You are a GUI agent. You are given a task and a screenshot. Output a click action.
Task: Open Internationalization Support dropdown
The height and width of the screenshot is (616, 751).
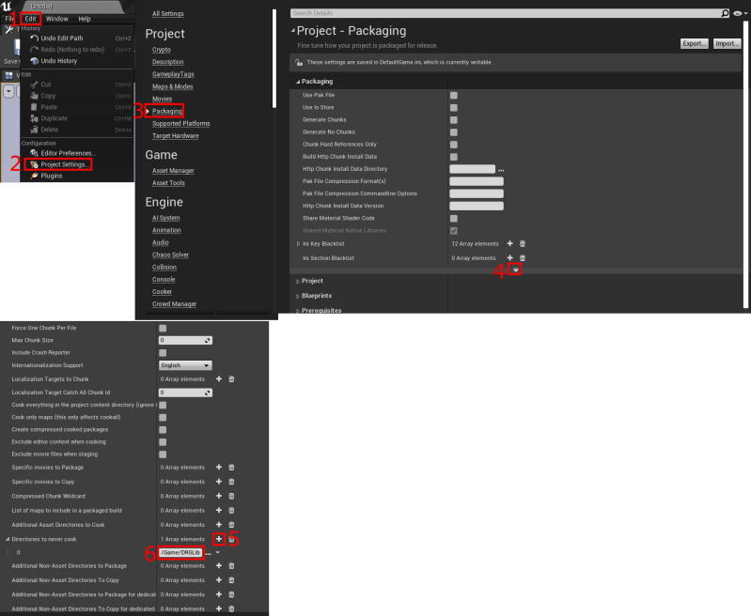tap(185, 365)
